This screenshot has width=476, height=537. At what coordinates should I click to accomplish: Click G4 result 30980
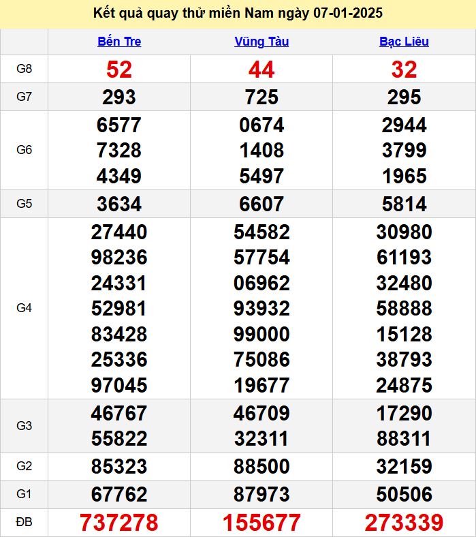(404, 232)
